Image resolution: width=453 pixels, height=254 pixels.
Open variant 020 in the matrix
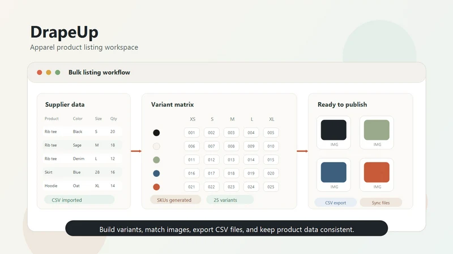tap(271, 173)
